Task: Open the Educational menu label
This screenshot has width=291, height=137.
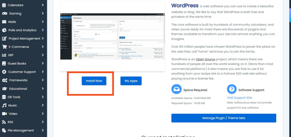Action: (x=18, y=89)
